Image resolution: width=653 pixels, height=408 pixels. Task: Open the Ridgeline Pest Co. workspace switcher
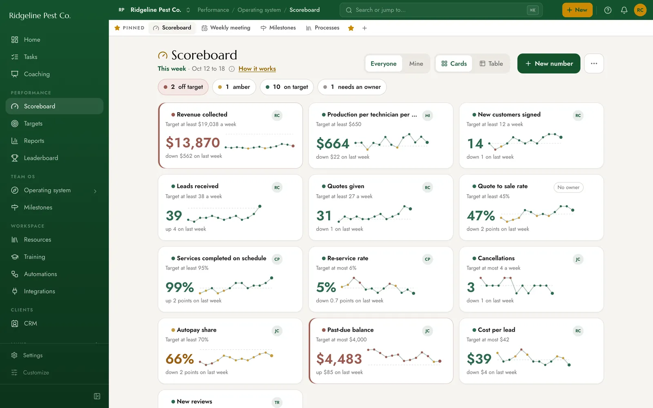pos(155,10)
